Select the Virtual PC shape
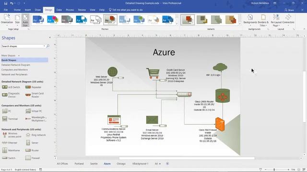 34,111
